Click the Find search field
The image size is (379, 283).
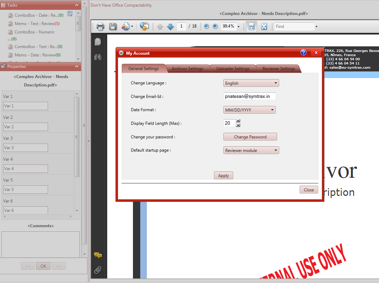294,26
